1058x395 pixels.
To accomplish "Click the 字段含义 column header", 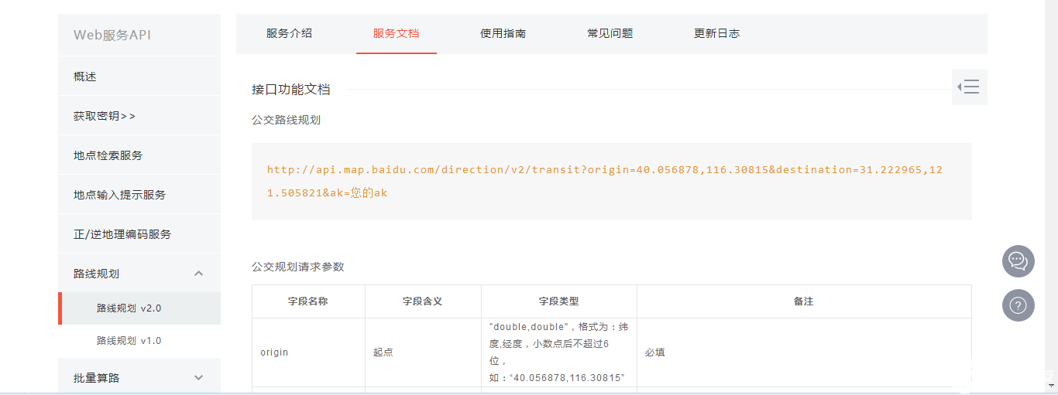I will coord(423,301).
